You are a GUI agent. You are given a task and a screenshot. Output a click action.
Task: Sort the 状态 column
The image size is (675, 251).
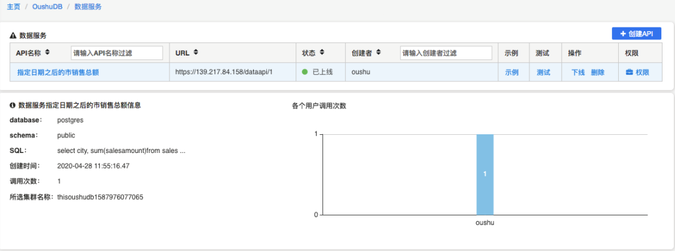point(322,52)
